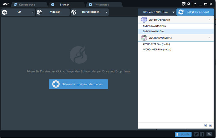The image size is (216, 138).
Task: Open the DVD Video NTSC Film profile dropdown
Action: point(157,12)
